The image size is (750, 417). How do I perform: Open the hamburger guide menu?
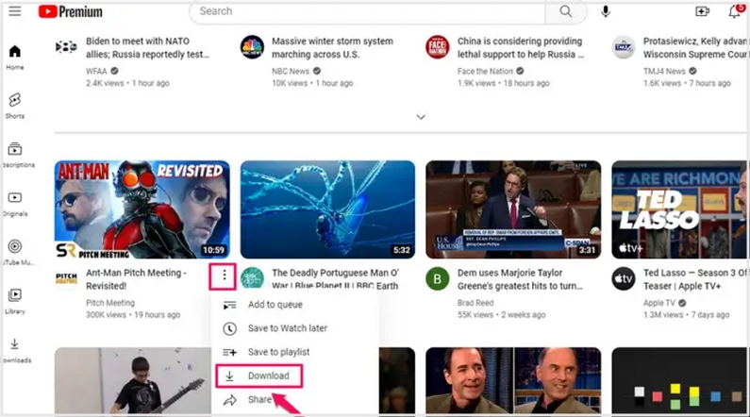click(x=15, y=11)
